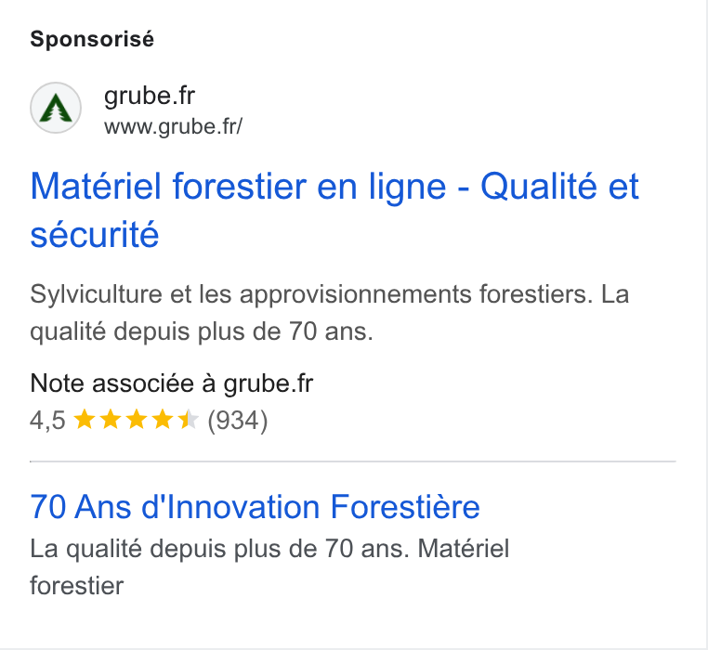This screenshot has width=708, height=650.
Task: Click the second gold rating star
Action: 111,419
